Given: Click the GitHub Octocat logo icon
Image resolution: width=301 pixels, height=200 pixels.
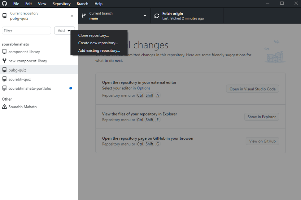Looking at the screenshot, I should pyautogui.click(x=4, y=4).
